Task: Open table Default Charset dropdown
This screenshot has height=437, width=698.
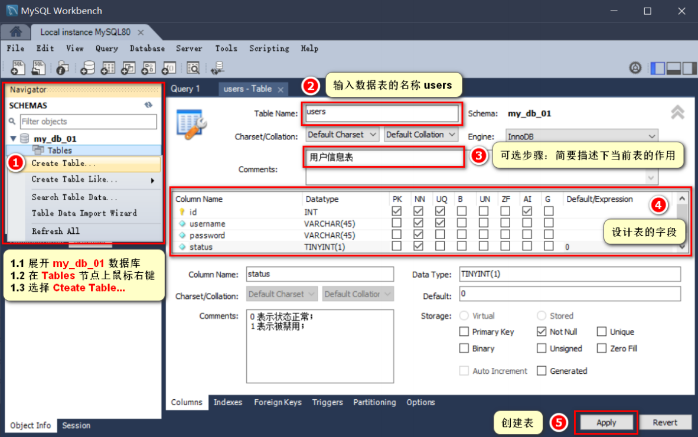Action: pyautogui.click(x=343, y=135)
